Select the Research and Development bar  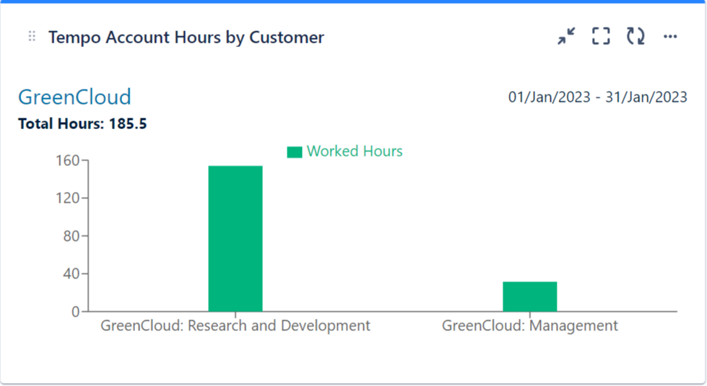pyautogui.click(x=235, y=238)
